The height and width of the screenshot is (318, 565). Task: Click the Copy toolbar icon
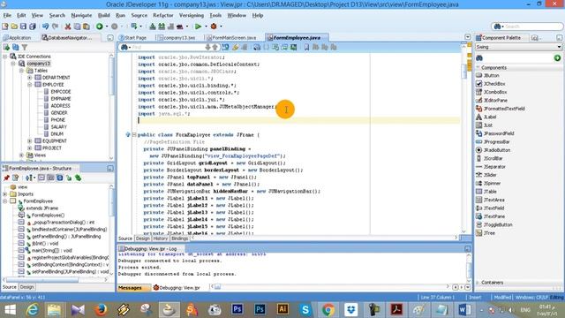click(77, 26)
